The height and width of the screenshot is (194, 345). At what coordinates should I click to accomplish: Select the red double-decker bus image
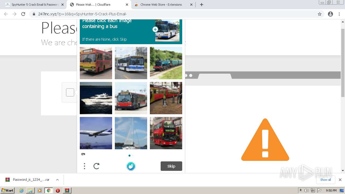[x=166, y=133]
